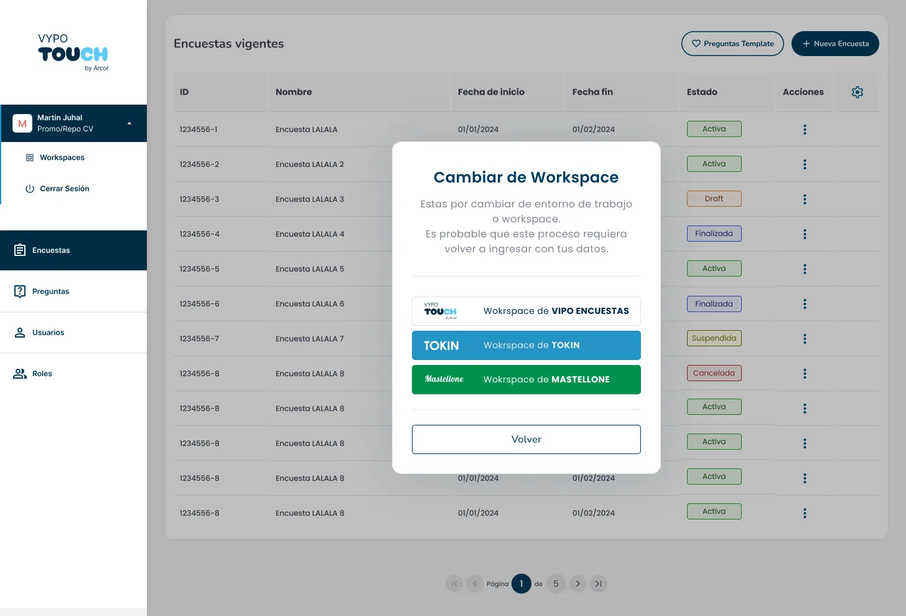Choose the MASTELLONE workspace

[x=526, y=379]
